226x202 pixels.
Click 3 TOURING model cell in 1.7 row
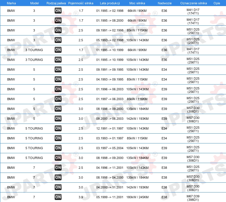(34, 50)
